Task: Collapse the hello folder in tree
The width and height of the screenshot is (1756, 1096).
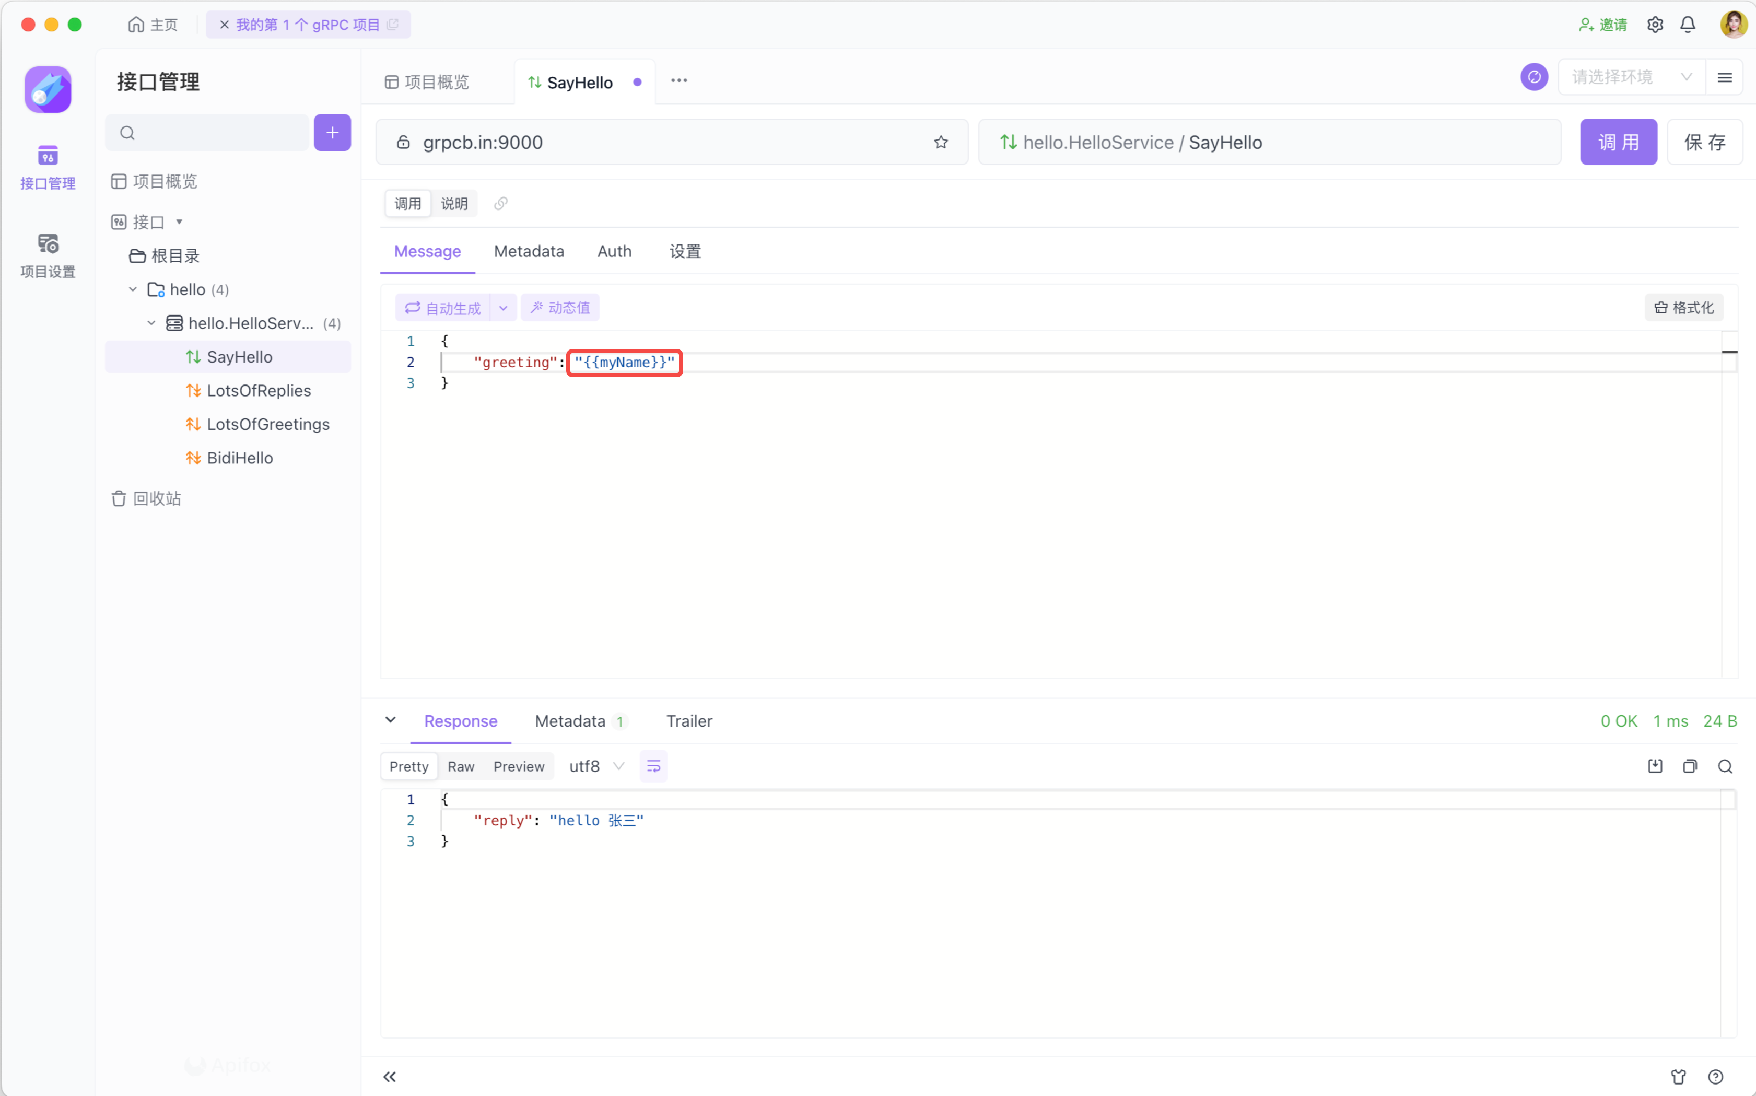Action: point(133,289)
